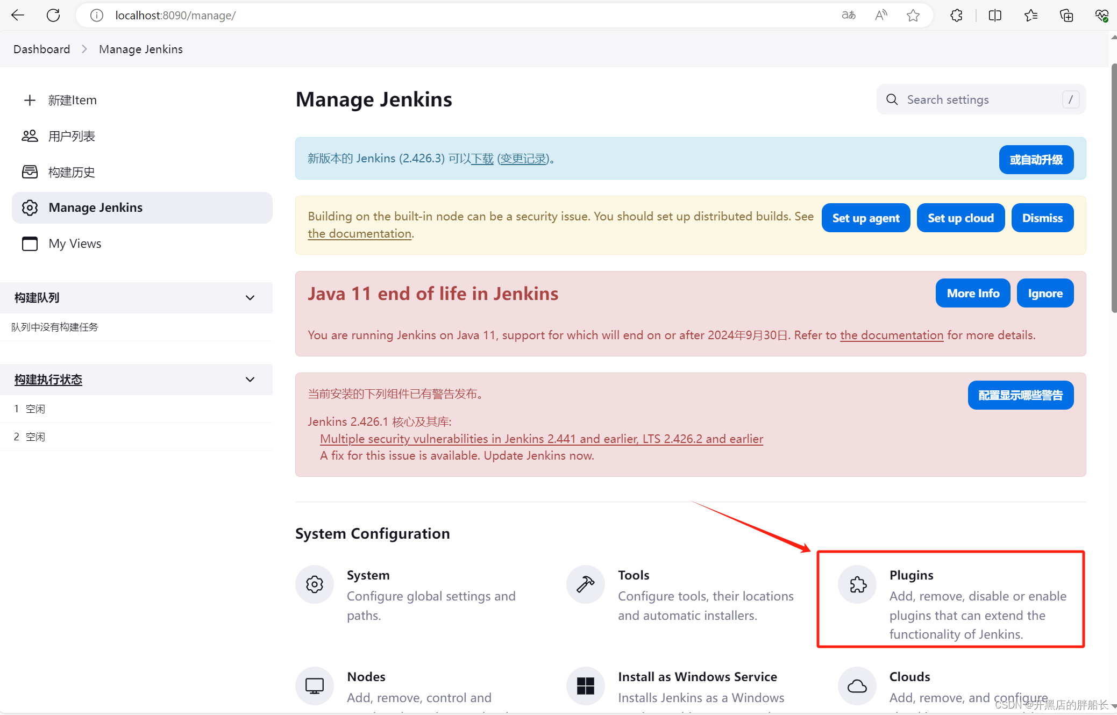This screenshot has width=1117, height=715.
Task: Click the Tools configuration hammer icon
Action: coord(585,584)
